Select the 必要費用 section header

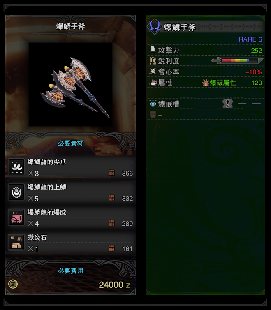pos(71,271)
